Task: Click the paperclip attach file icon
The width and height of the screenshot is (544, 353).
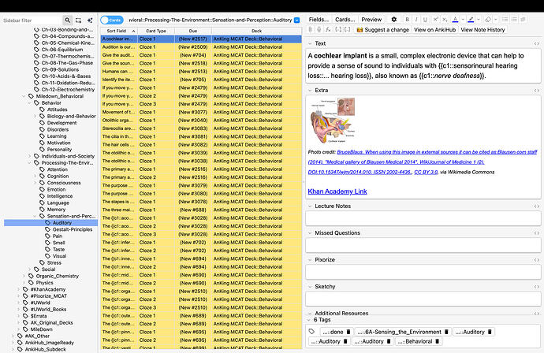Action: (310, 29)
